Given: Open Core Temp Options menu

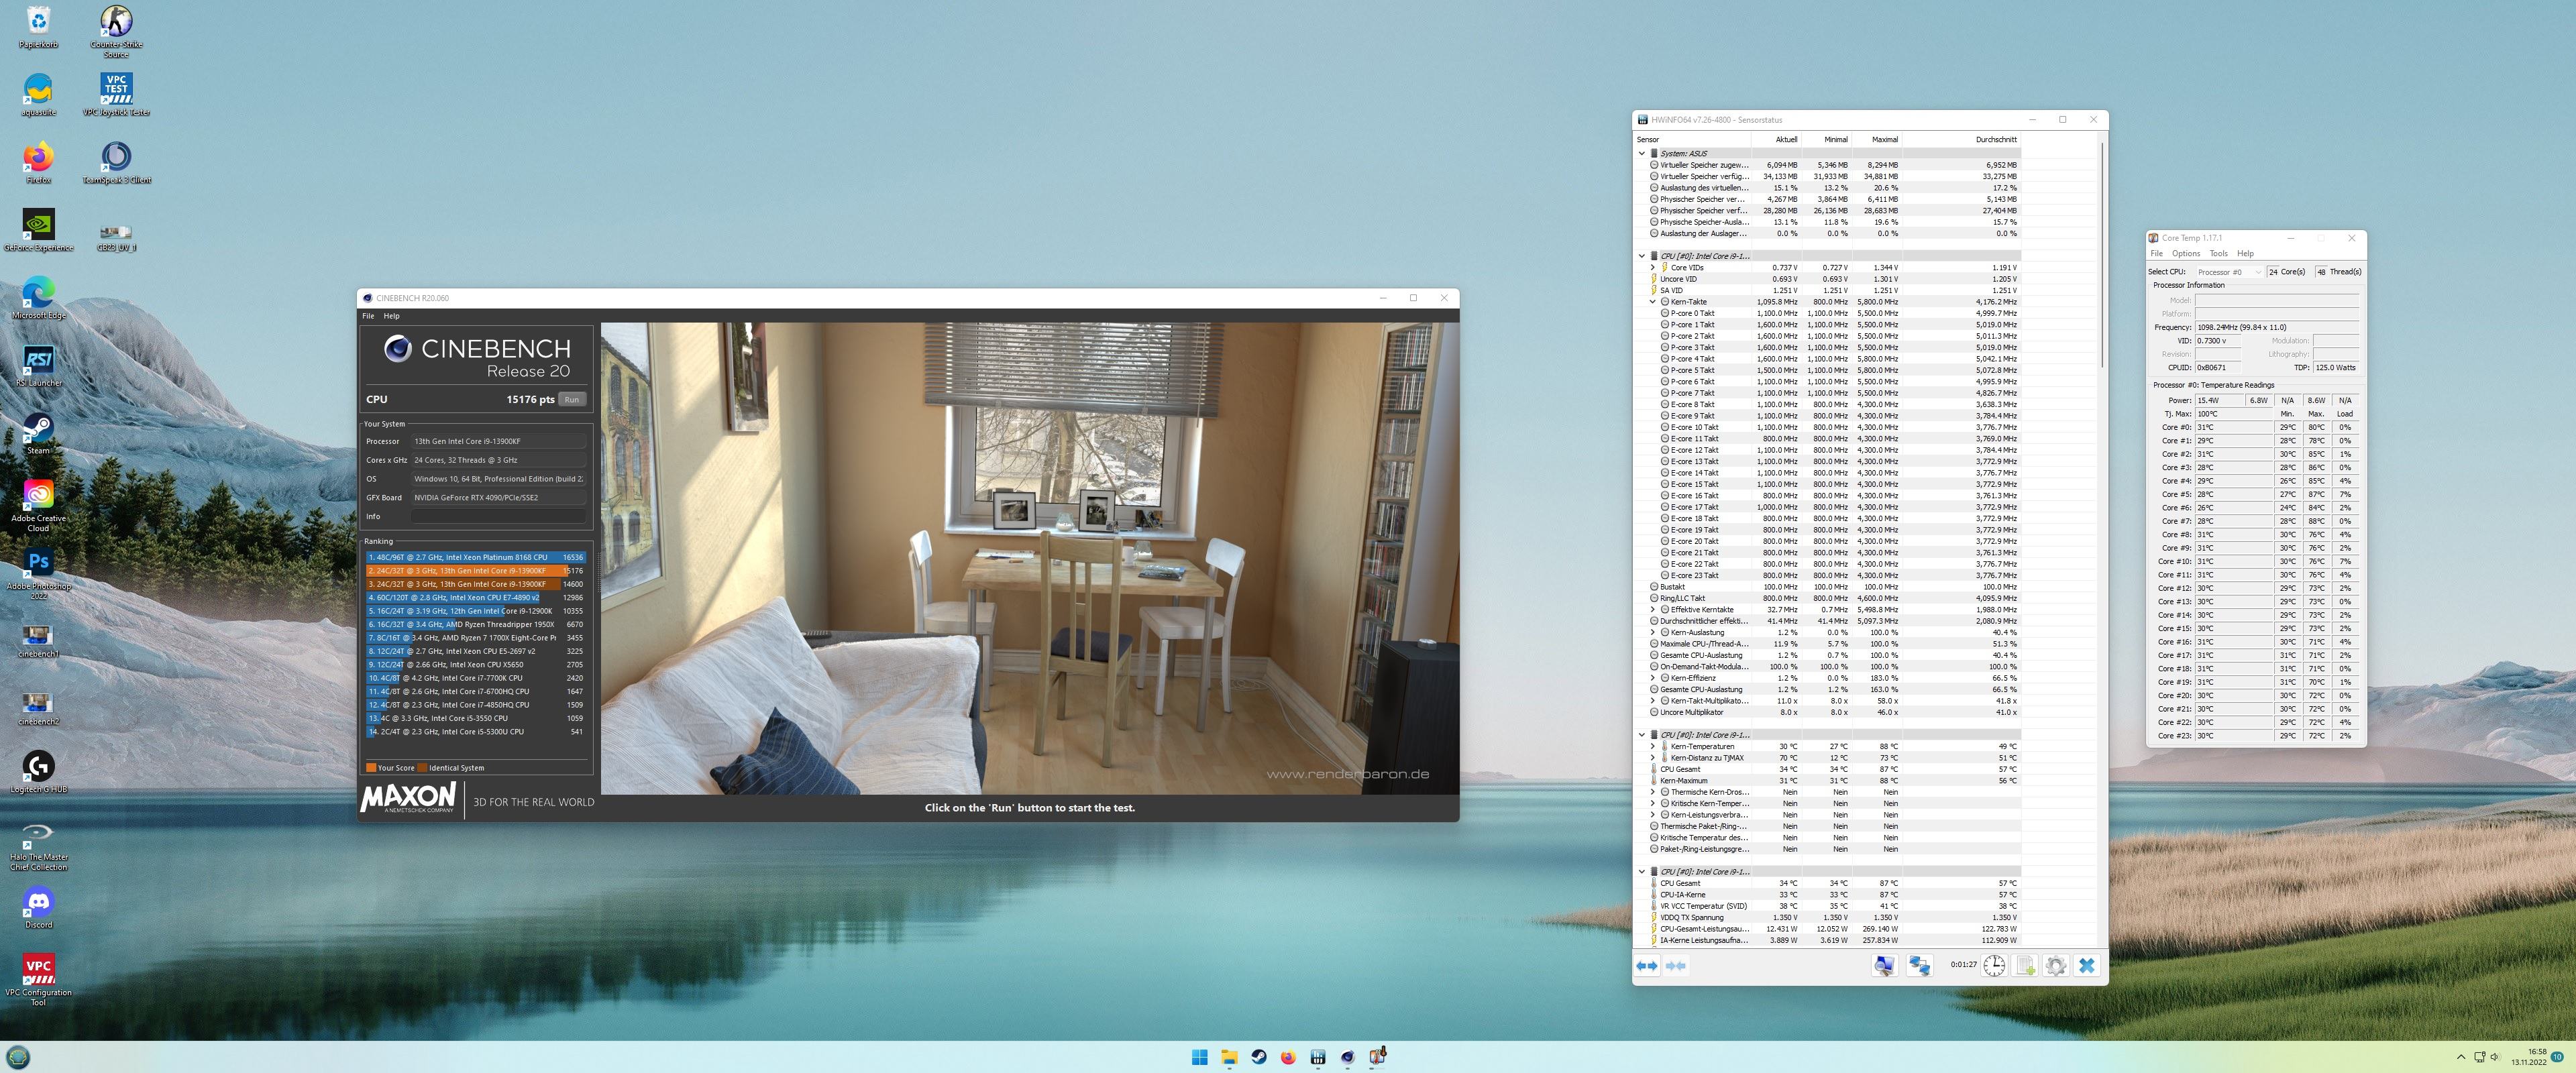Looking at the screenshot, I should [2186, 254].
